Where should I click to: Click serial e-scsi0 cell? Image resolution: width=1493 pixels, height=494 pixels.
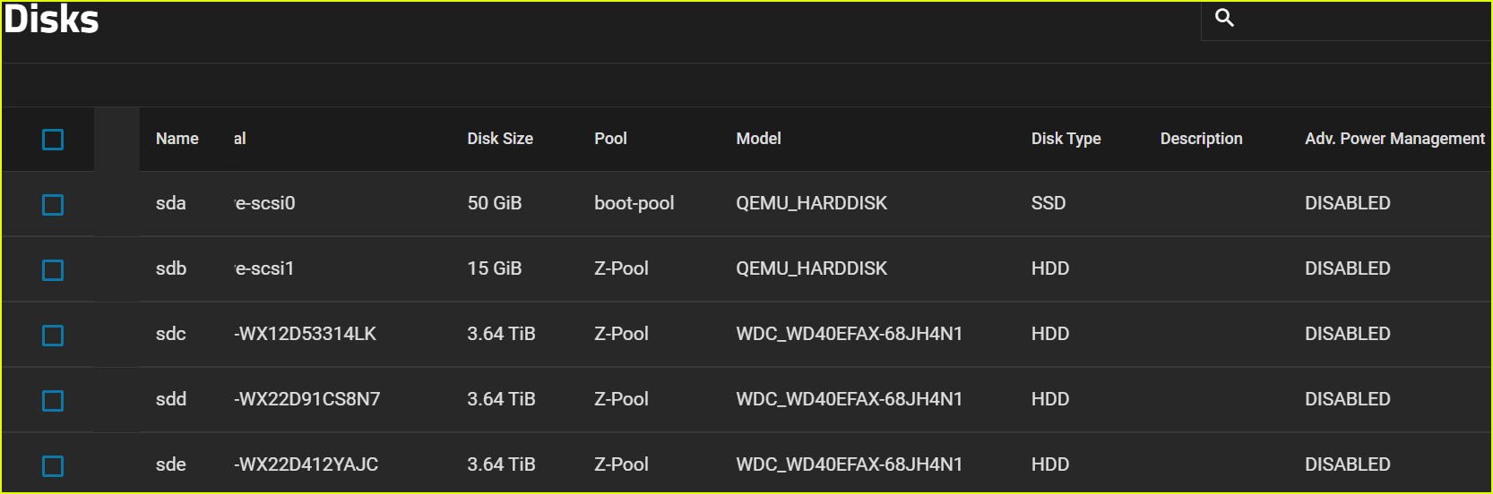coord(264,203)
